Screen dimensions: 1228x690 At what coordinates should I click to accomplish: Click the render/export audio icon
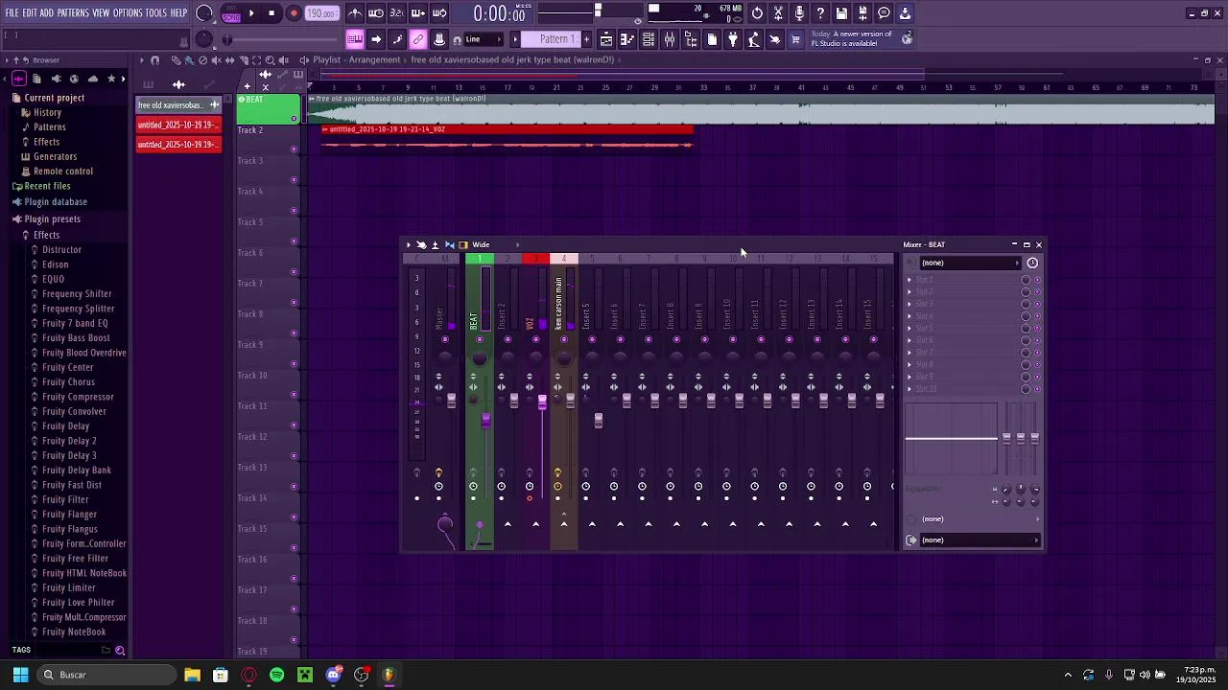pyautogui.click(x=863, y=13)
